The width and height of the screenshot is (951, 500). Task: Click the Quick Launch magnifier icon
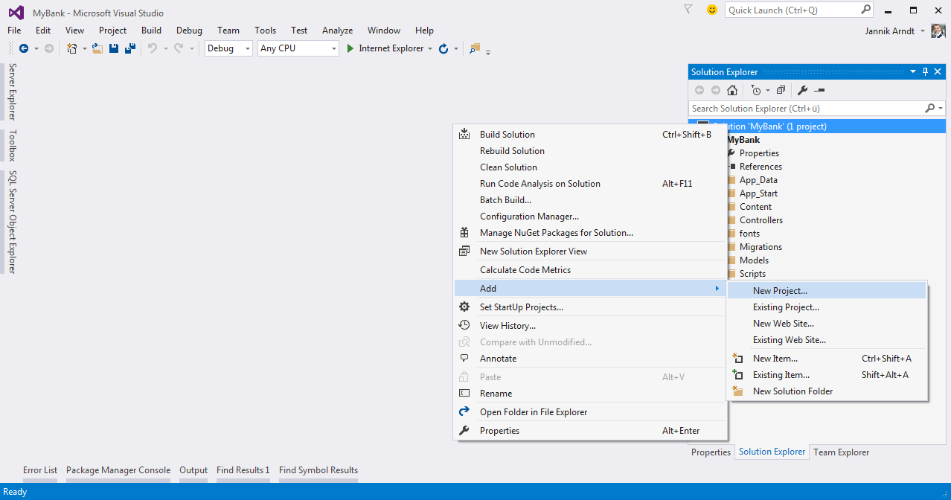865,10
